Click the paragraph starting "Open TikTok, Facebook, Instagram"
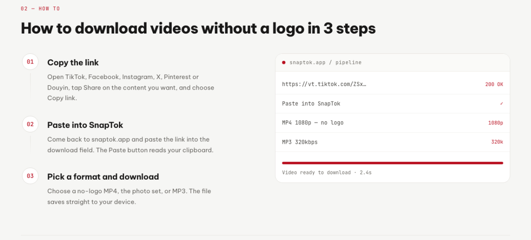The height and width of the screenshot is (240, 531). coord(131,87)
